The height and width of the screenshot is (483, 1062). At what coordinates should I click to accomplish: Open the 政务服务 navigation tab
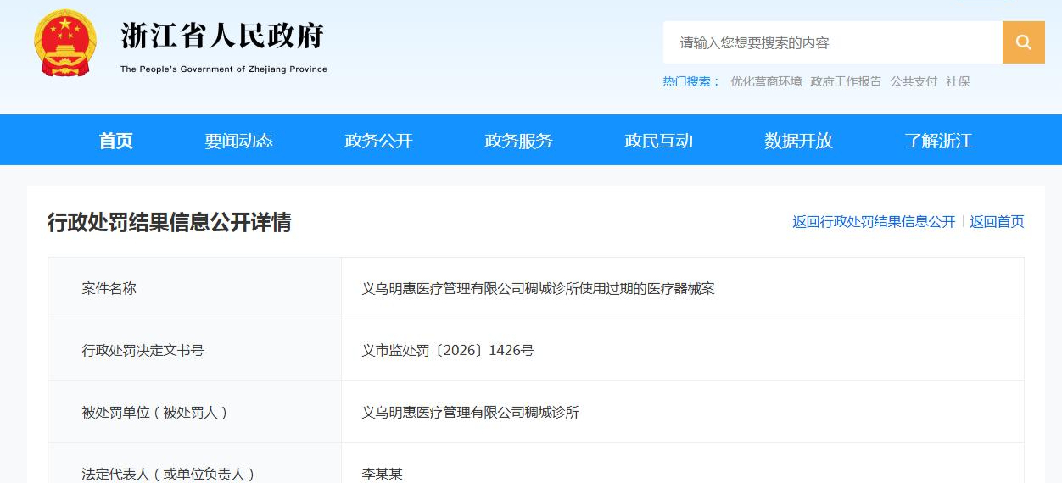tap(518, 141)
